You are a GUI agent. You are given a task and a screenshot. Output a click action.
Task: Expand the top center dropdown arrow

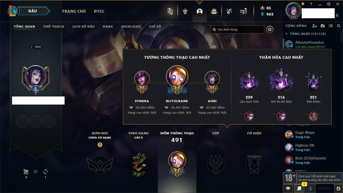pos(199,2)
